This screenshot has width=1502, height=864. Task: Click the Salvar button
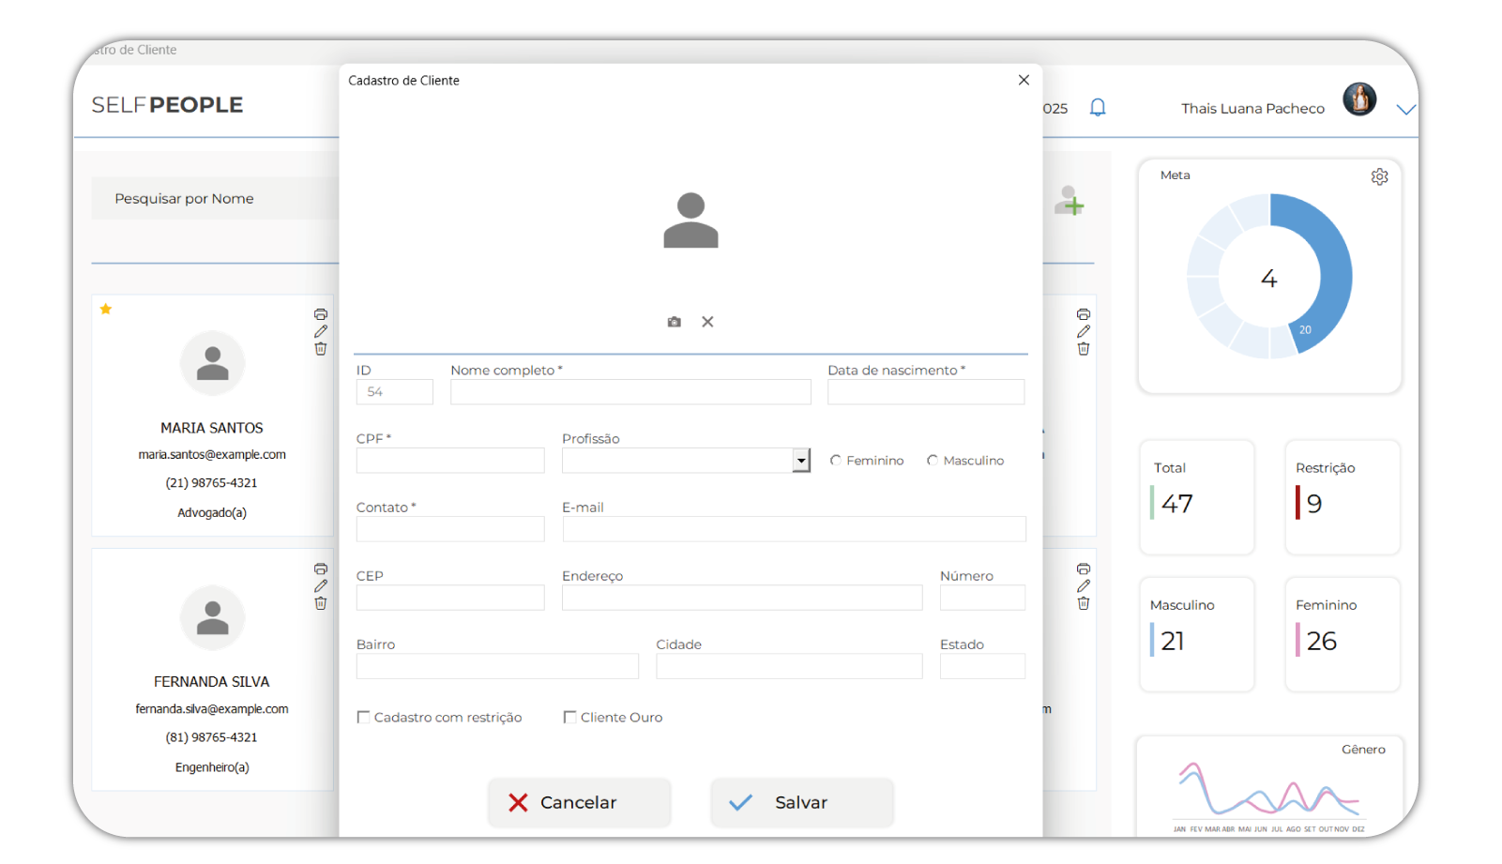click(x=801, y=802)
